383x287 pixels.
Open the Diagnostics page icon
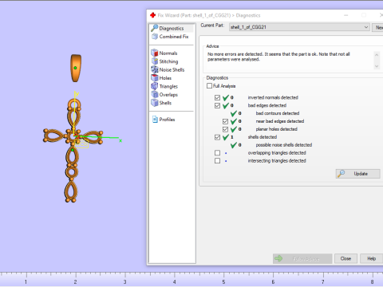point(155,28)
